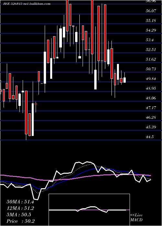Click inside the MACD inset chart box

coord(89,210)
